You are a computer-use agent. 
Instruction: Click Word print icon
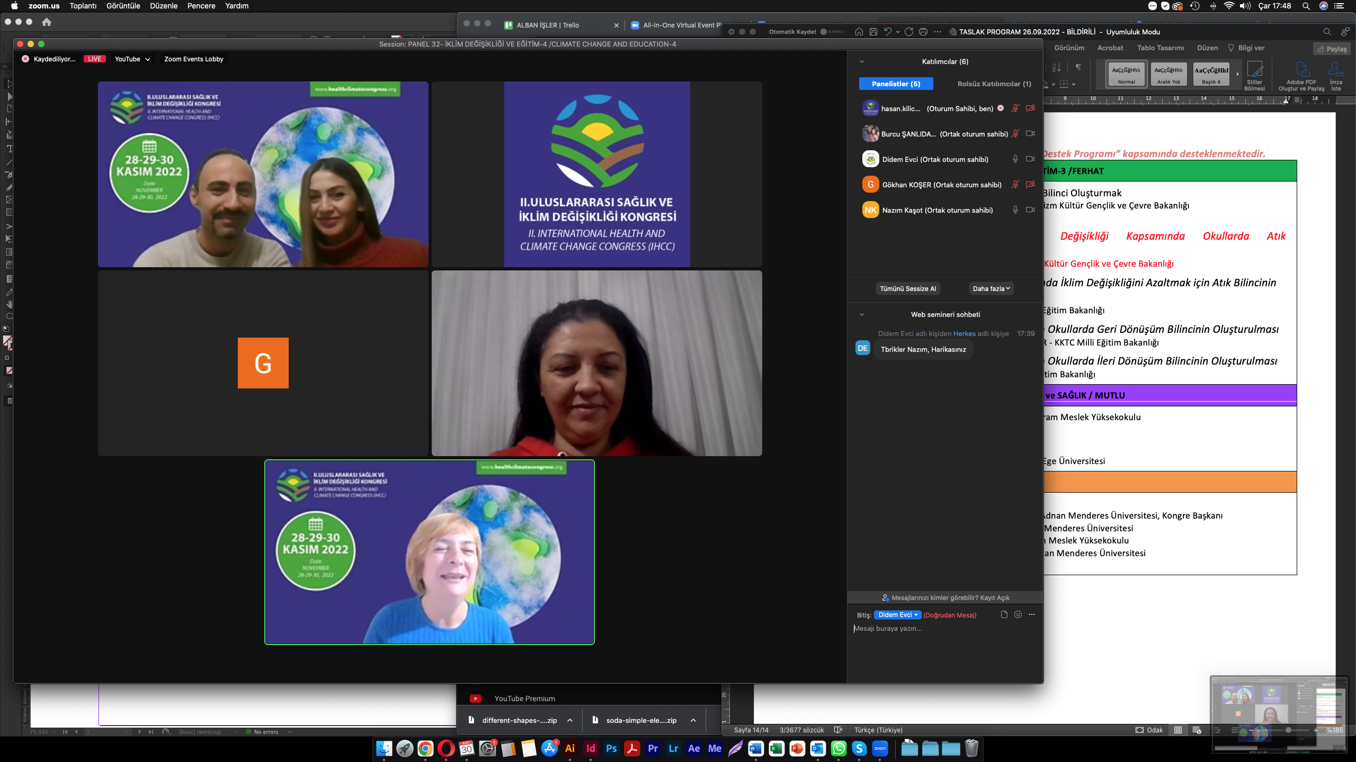[x=923, y=32]
